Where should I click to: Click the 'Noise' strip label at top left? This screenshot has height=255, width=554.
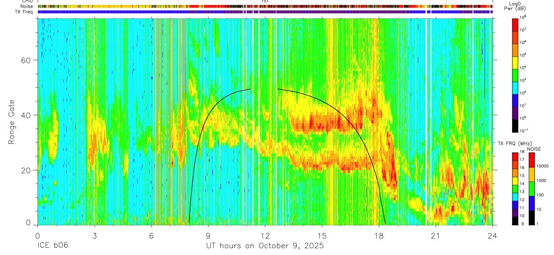[28, 6]
